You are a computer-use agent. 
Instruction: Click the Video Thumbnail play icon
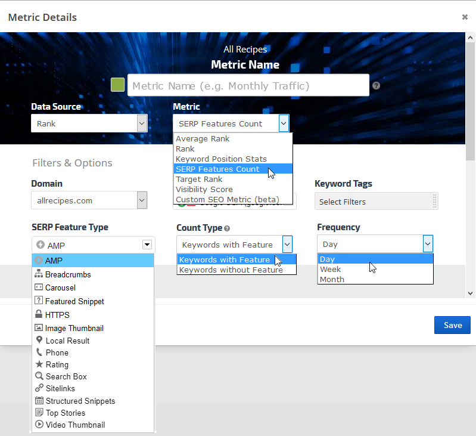coord(39,425)
